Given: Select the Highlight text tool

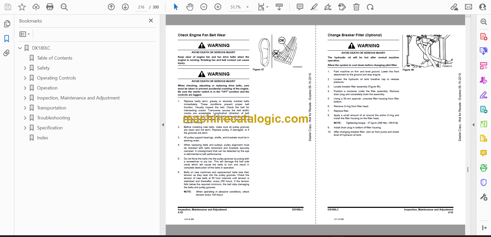Looking at the screenshot, I should click(x=314, y=7).
